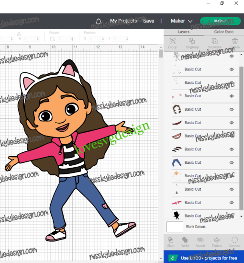This screenshot has width=244, height=263.
Task: Click the Height stepper arrows
Action: (x=38, y=39)
